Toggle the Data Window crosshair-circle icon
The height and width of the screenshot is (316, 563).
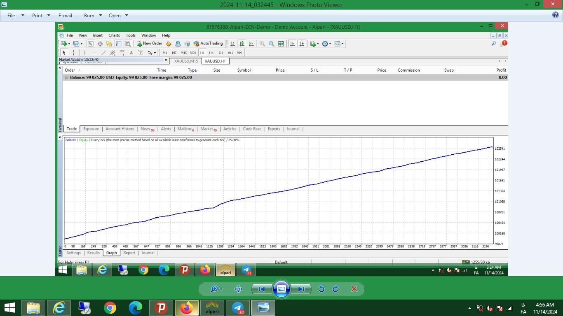[100, 44]
